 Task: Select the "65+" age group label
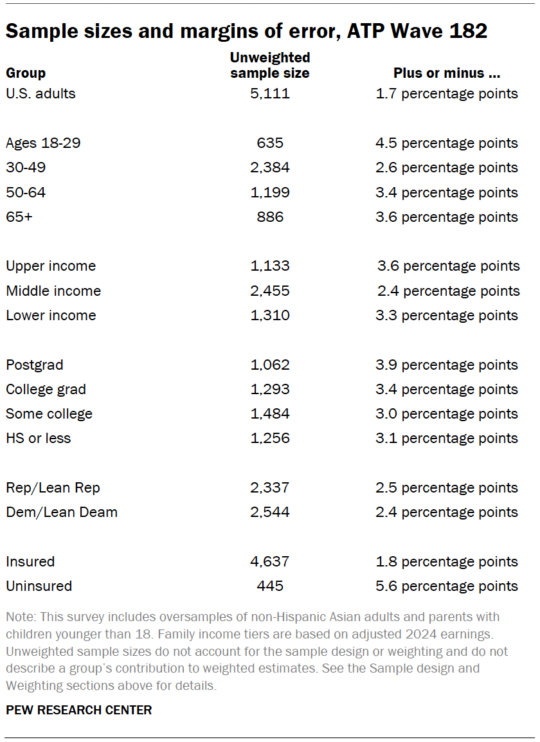19,217
